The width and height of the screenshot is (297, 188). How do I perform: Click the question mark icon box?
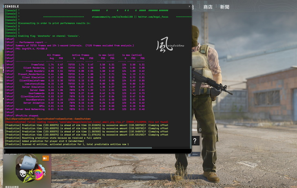[x=195, y=141]
